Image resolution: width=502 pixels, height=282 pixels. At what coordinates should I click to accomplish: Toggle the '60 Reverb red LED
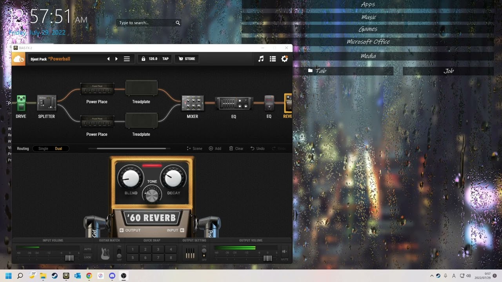pos(152,166)
